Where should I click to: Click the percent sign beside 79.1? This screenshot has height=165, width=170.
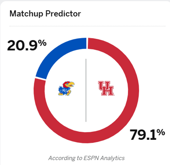[x=161, y=133]
